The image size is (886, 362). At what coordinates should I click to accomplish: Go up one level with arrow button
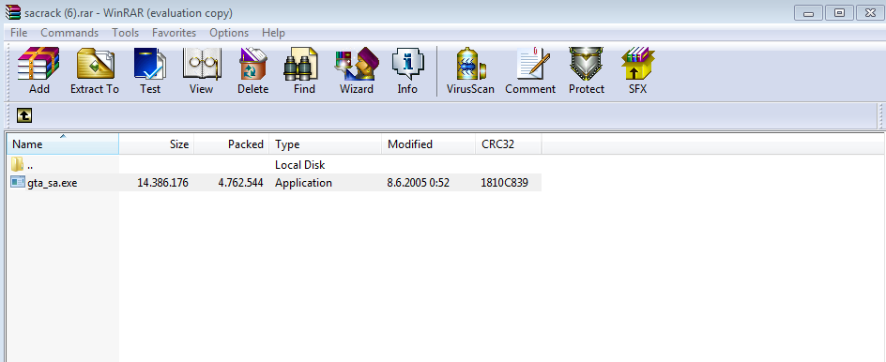pyautogui.click(x=24, y=115)
